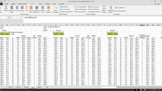Confirm the formula entry checkmark
Screen dimensions: 162x91
17,18
